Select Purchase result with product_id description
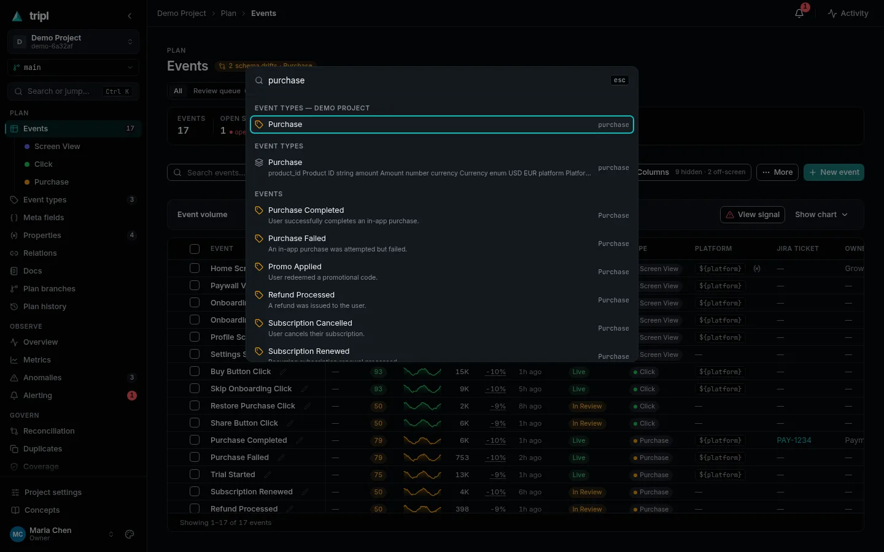The height and width of the screenshot is (552, 884). (x=442, y=167)
